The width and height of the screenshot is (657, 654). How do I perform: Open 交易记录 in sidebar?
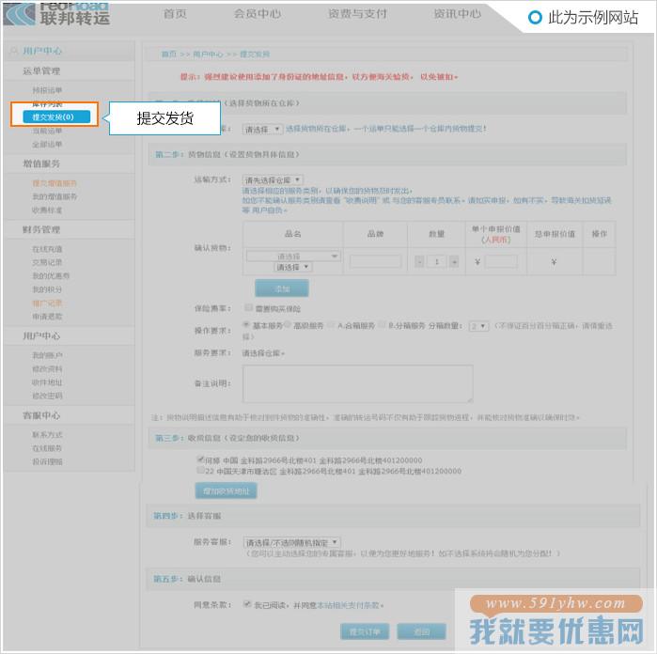pos(47,262)
